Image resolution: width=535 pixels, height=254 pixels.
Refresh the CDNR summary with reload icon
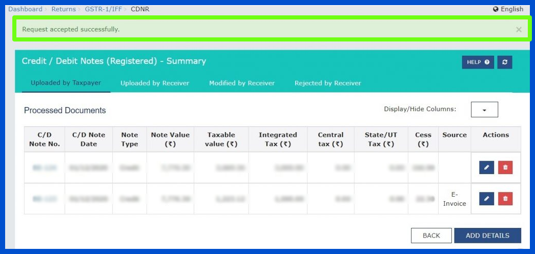pyautogui.click(x=505, y=62)
